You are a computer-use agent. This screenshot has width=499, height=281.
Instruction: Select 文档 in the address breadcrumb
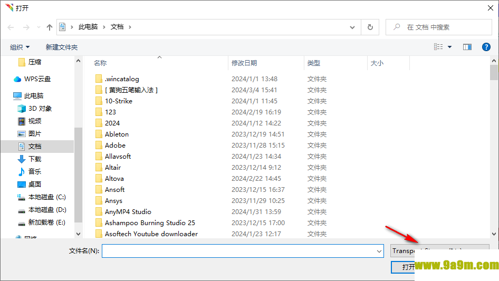pyautogui.click(x=117, y=27)
